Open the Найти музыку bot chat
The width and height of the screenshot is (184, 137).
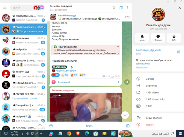pyautogui.click(x=24, y=18)
